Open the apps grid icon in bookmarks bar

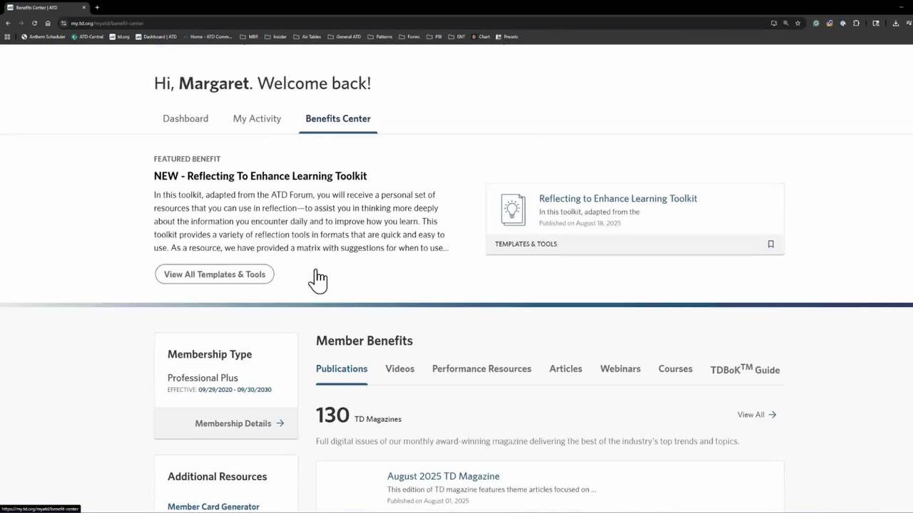click(8, 36)
